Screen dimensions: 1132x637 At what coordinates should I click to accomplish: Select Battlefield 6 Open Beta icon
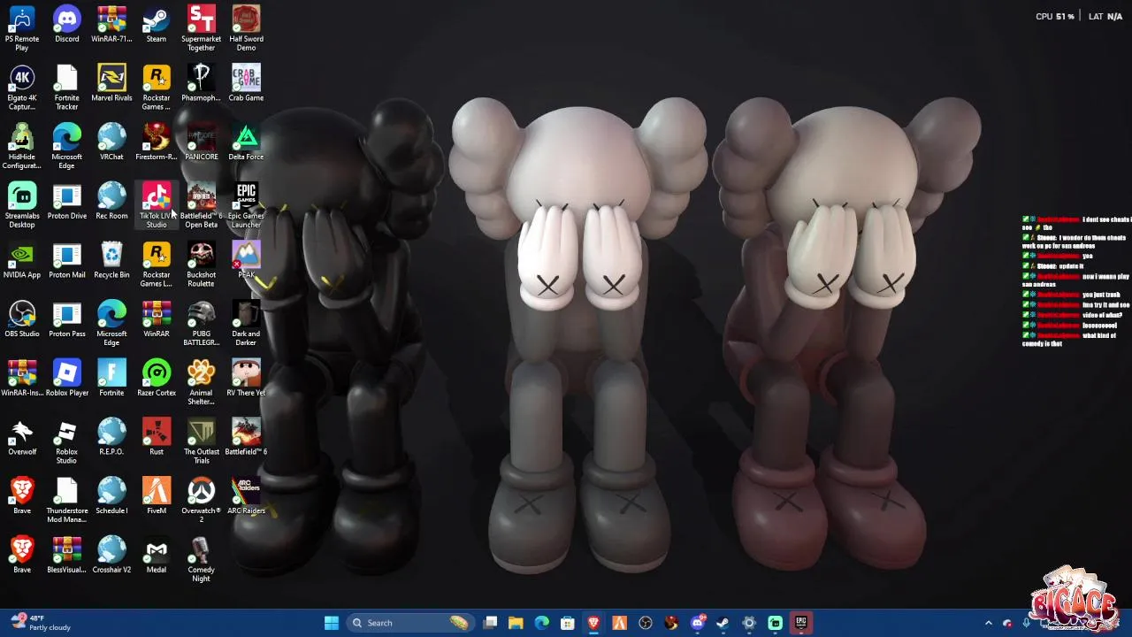(x=201, y=205)
